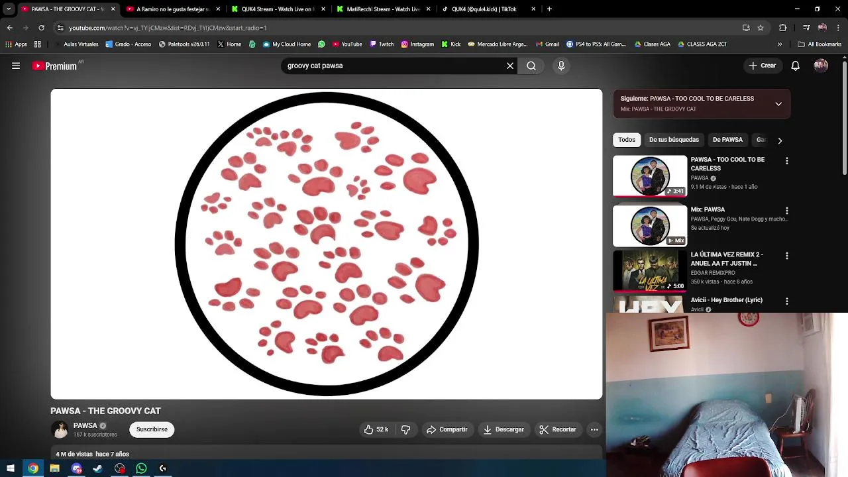The image size is (848, 477).
Task: Open LA ÚLTIMA VEZ REMIX 2 thumbnail
Action: click(650, 271)
